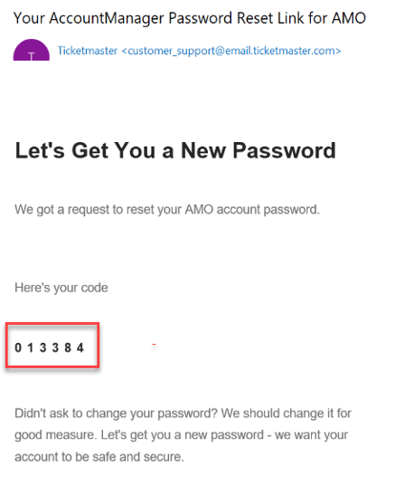Click the digit 0 in the code
395x485 pixels.
tap(18, 347)
